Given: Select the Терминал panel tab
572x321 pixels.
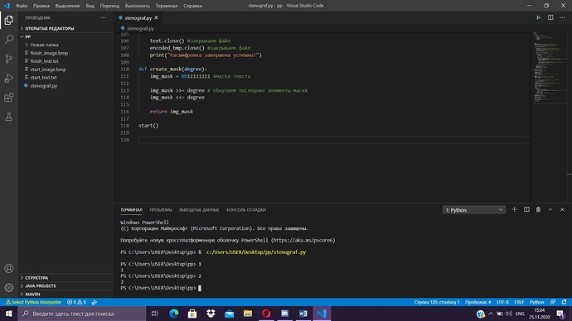Looking at the screenshot, I should pyautogui.click(x=131, y=210).
